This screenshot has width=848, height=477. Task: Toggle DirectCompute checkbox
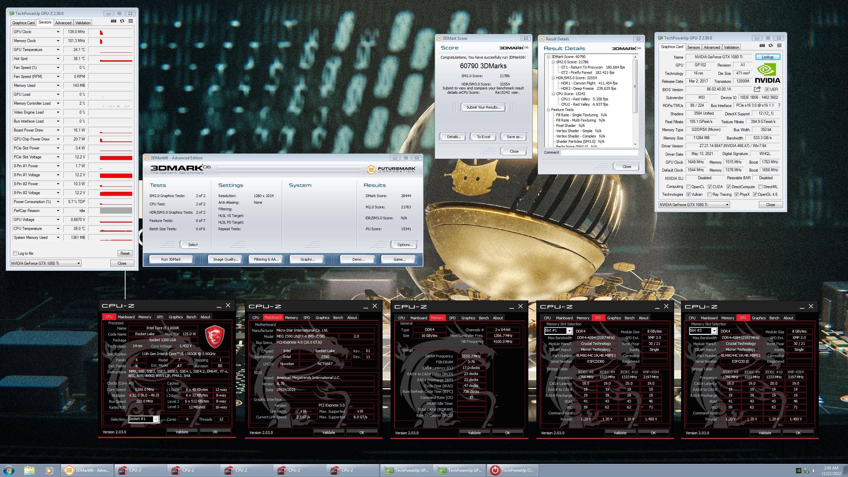[x=729, y=187]
